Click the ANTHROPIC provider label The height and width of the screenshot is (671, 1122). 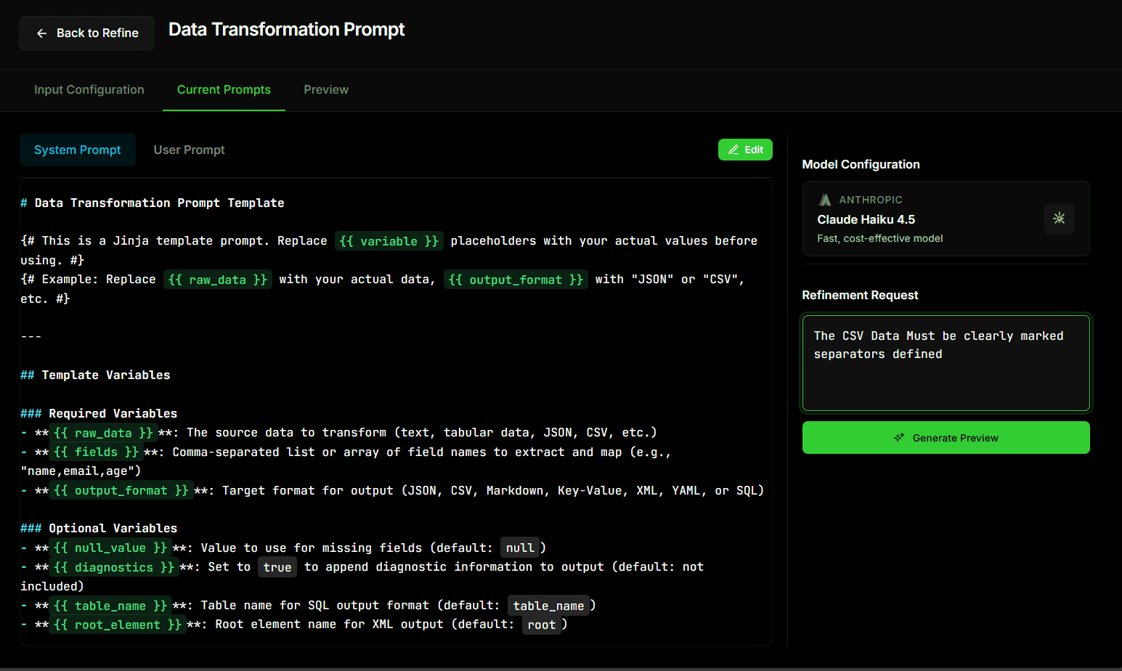coord(870,200)
